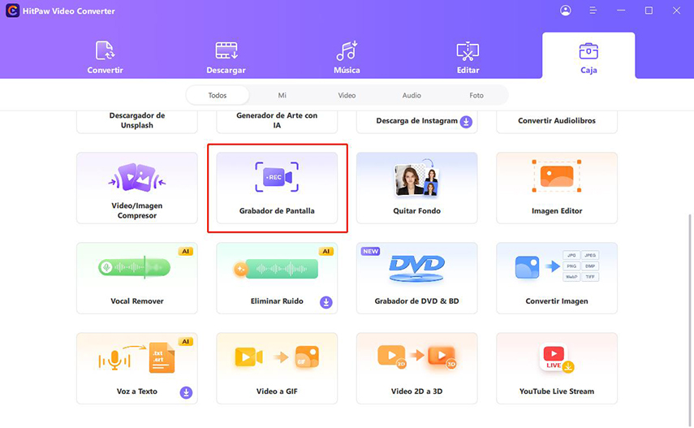Click the HitPaw Video Converter title text

(69, 11)
